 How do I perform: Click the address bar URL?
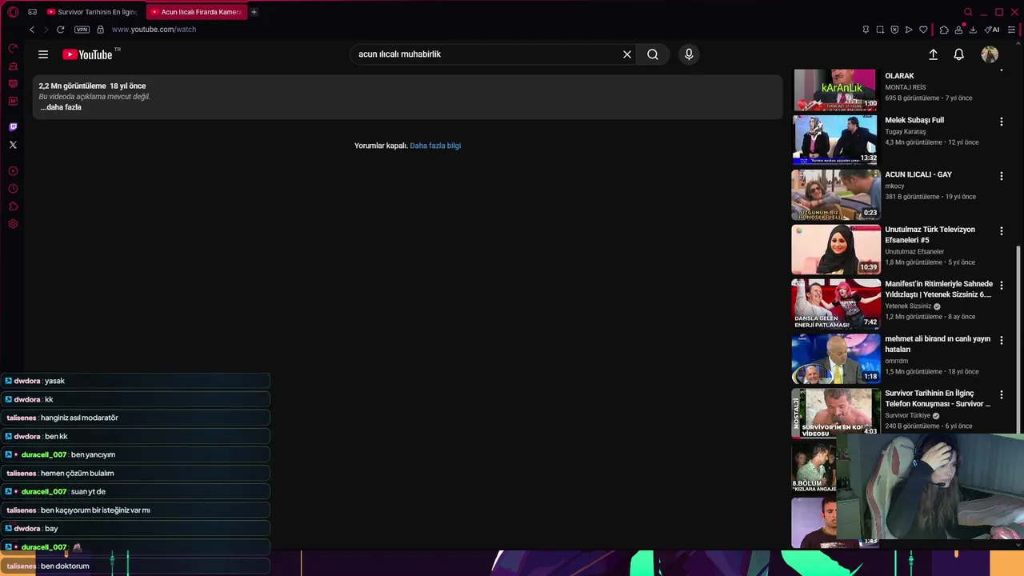(x=154, y=30)
